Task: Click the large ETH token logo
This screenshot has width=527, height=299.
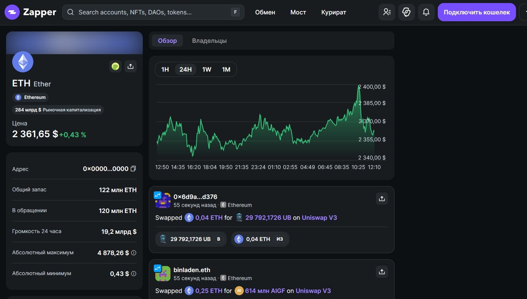Action: 23,61
